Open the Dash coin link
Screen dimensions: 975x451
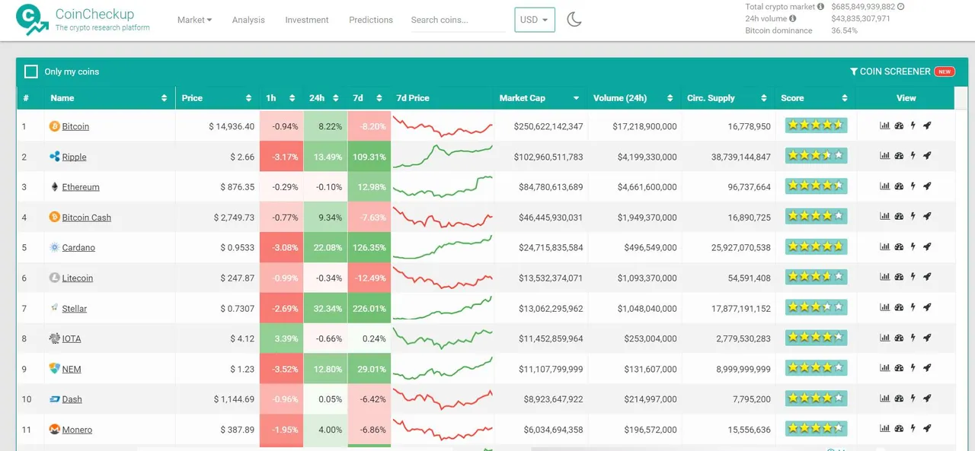72,399
